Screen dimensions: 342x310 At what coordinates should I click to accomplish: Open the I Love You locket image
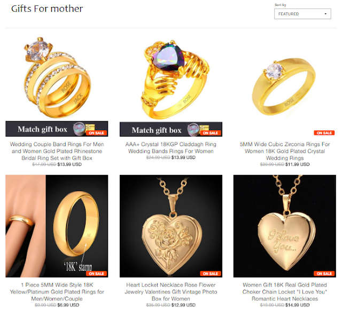click(x=285, y=226)
